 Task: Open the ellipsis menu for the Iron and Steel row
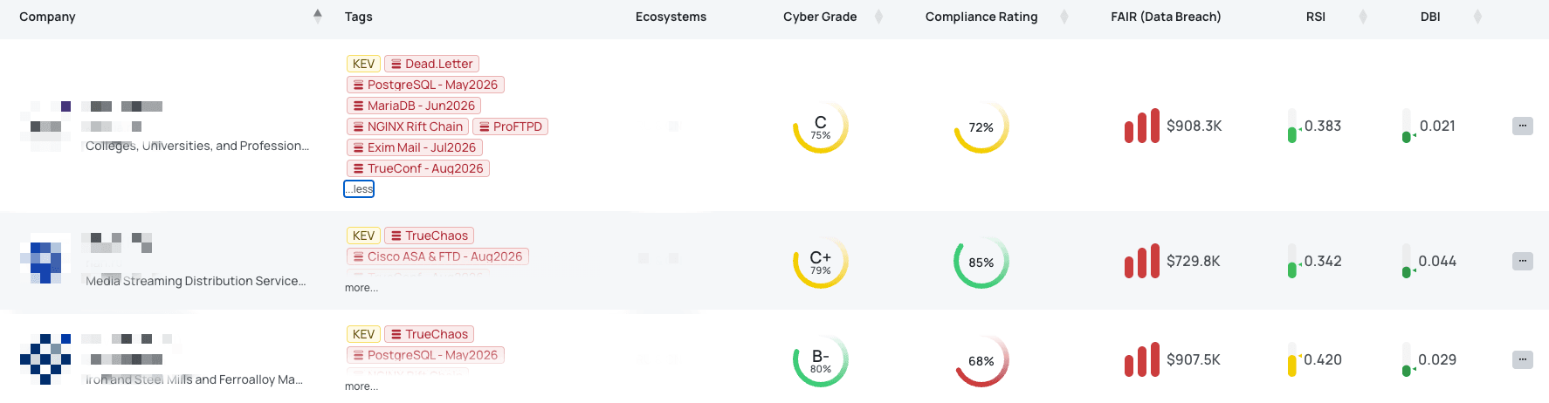click(x=1522, y=359)
